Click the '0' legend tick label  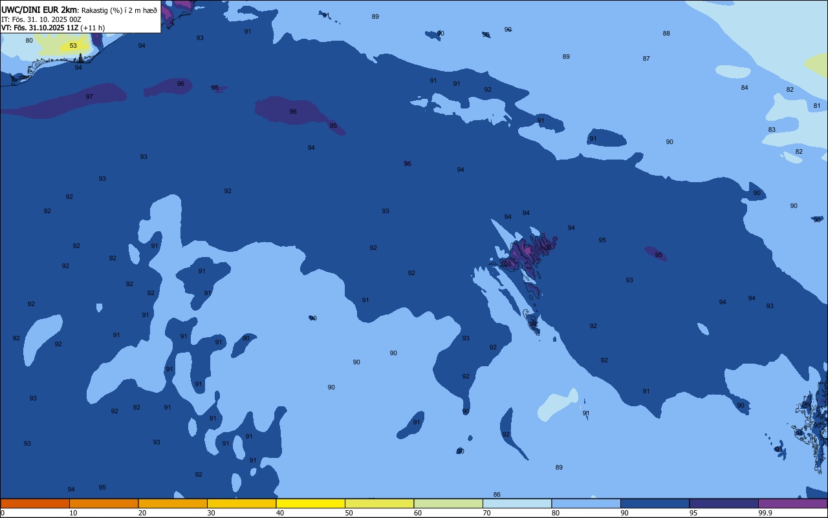point(3,513)
